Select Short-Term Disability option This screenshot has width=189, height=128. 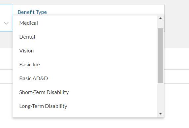85,92
